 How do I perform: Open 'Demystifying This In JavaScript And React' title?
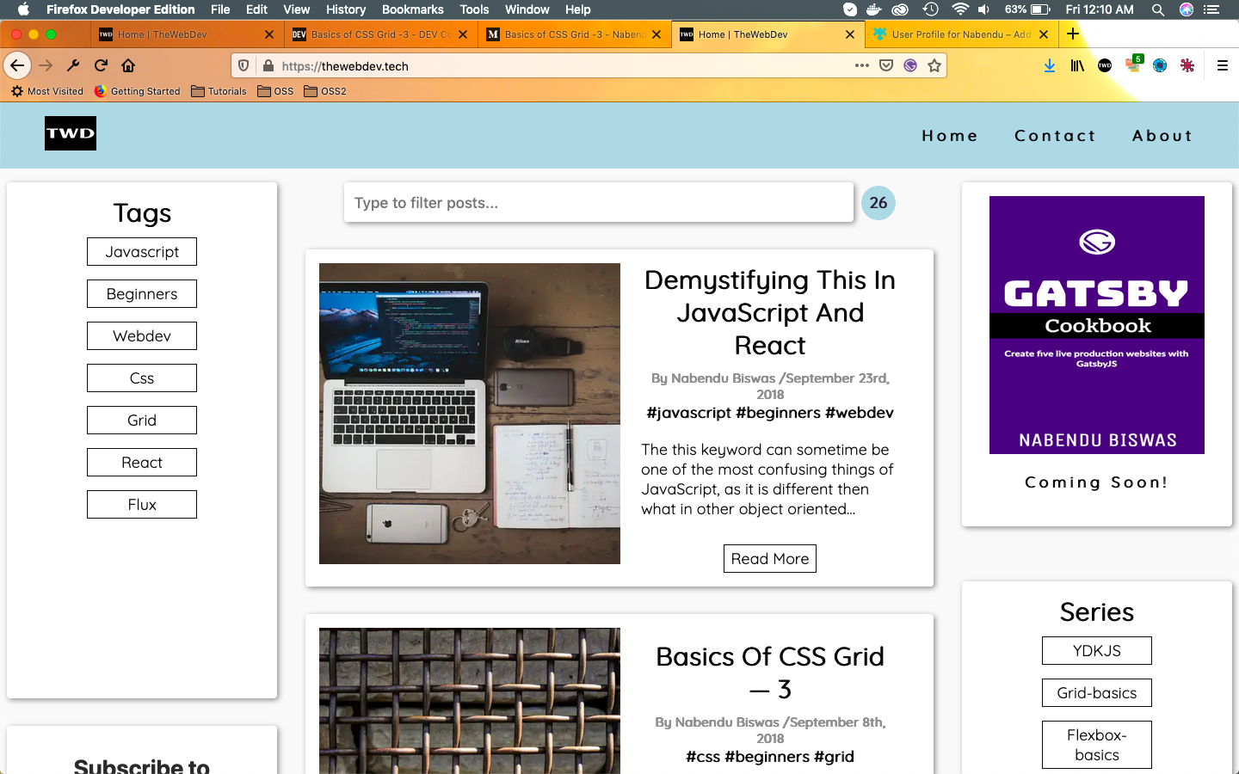[x=770, y=312]
